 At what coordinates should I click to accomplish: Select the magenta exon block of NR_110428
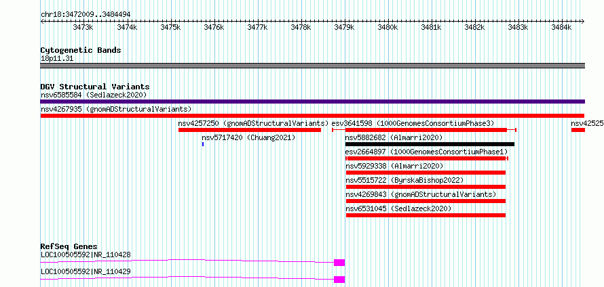coord(339,263)
